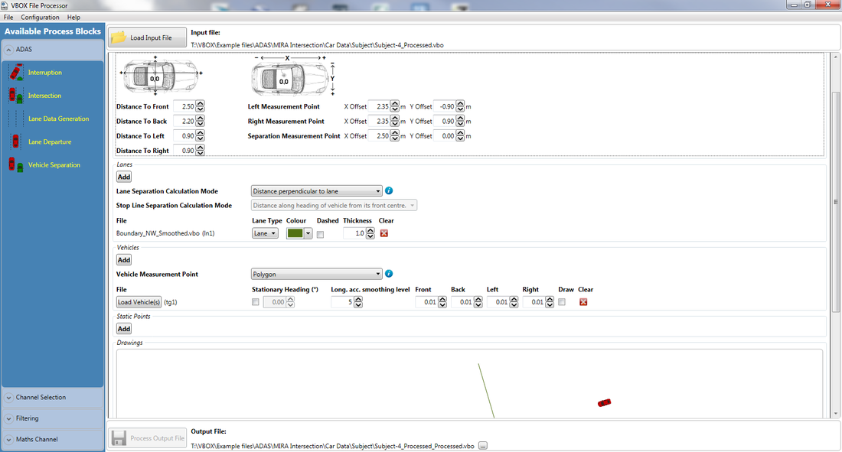Click the input file path text

pos(318,45)
